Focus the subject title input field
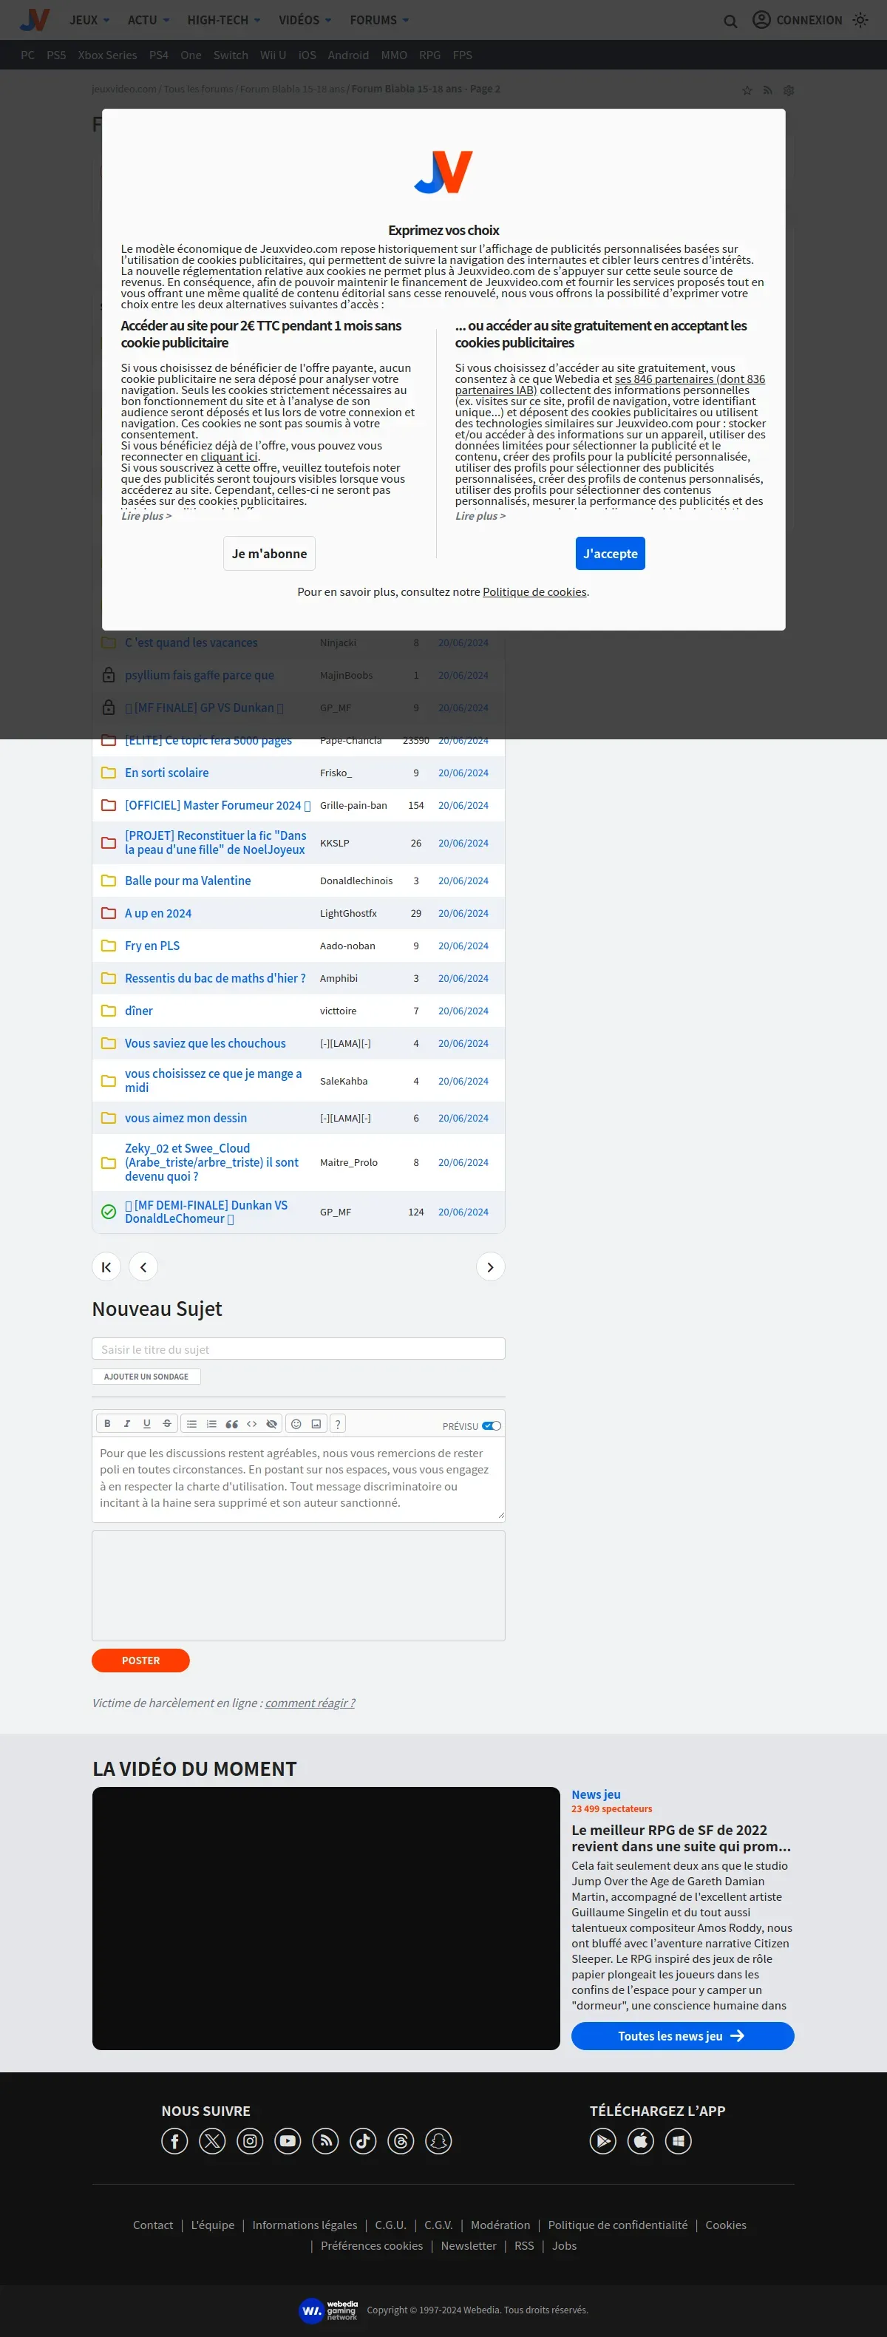Screen dimensions: 887x2337 pos(299,1349)
